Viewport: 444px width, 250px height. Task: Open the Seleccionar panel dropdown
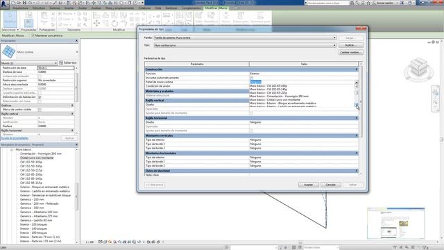pos(10,30)
